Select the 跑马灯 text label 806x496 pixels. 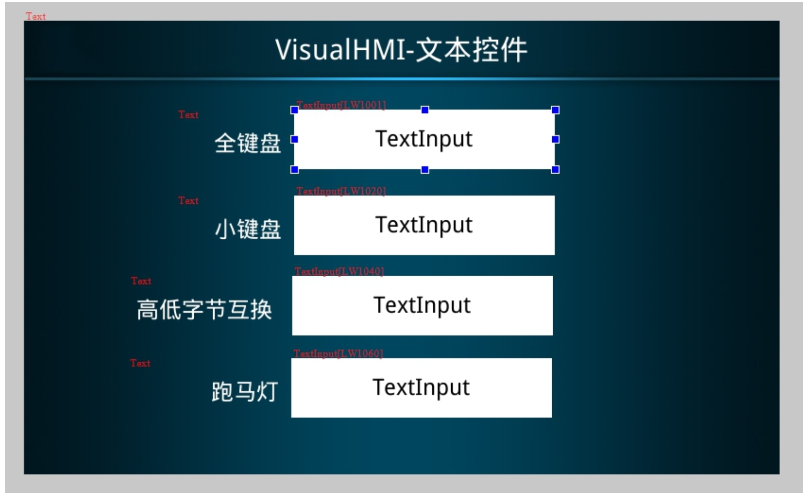(245, 392)
